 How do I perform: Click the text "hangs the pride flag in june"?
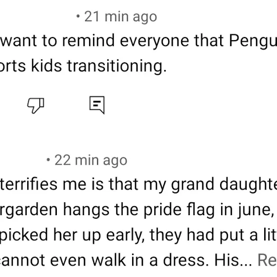167,210
